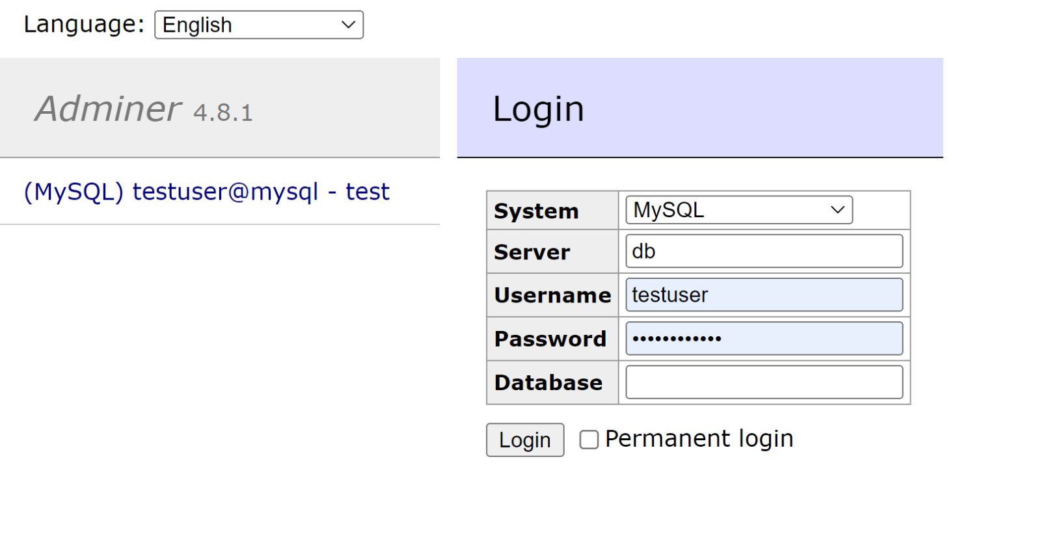1041x554 pixels.
Task: Focus the Server input containing db
Action: 764,252
